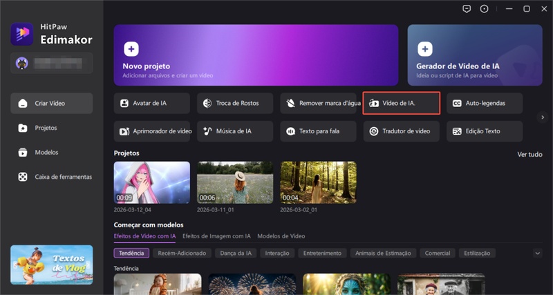553x295 pixels.
Task: Select the Interação filter chip
Action: (277, 253)
